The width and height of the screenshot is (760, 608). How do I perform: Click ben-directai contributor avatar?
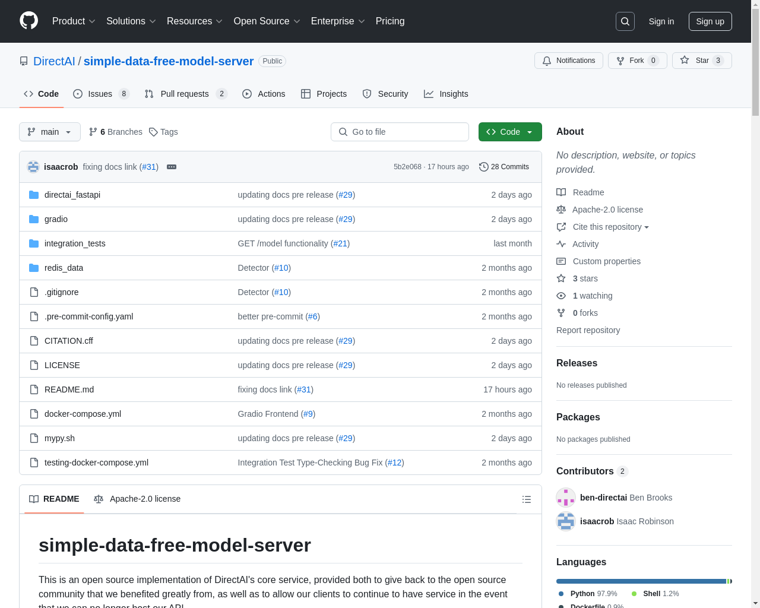pos(566,498)
